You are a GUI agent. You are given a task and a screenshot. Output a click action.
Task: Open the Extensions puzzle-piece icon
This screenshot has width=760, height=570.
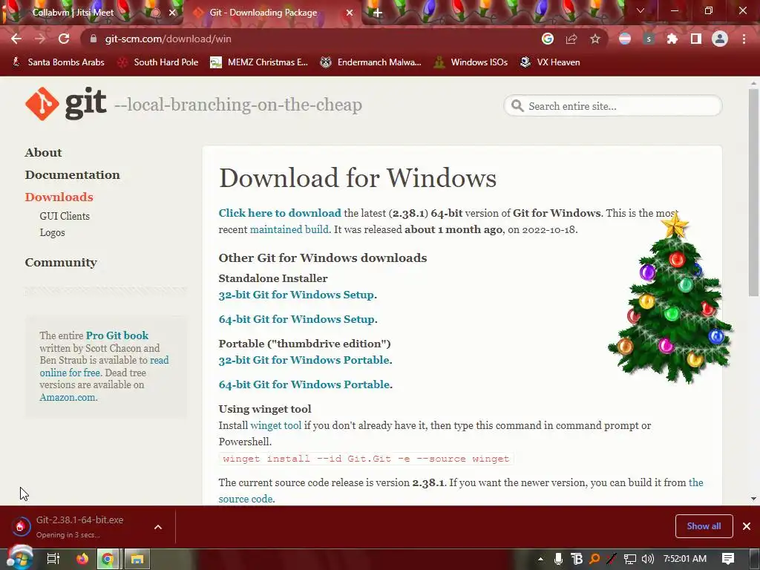672,39
